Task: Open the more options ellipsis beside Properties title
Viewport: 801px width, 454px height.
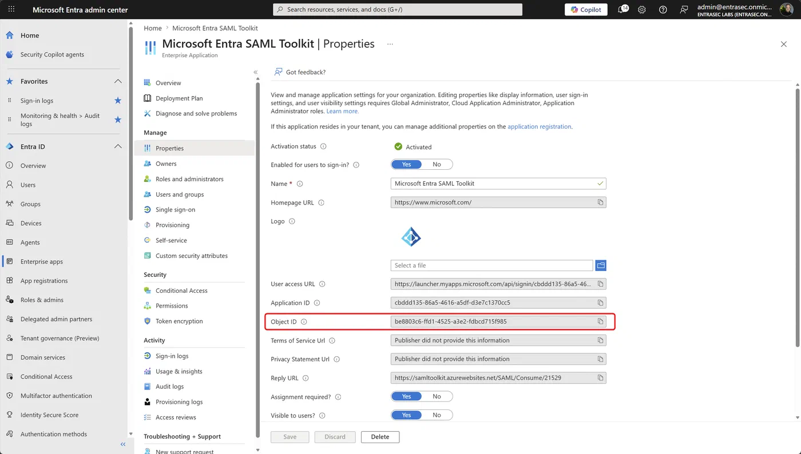Action: [x=390, y=44]
